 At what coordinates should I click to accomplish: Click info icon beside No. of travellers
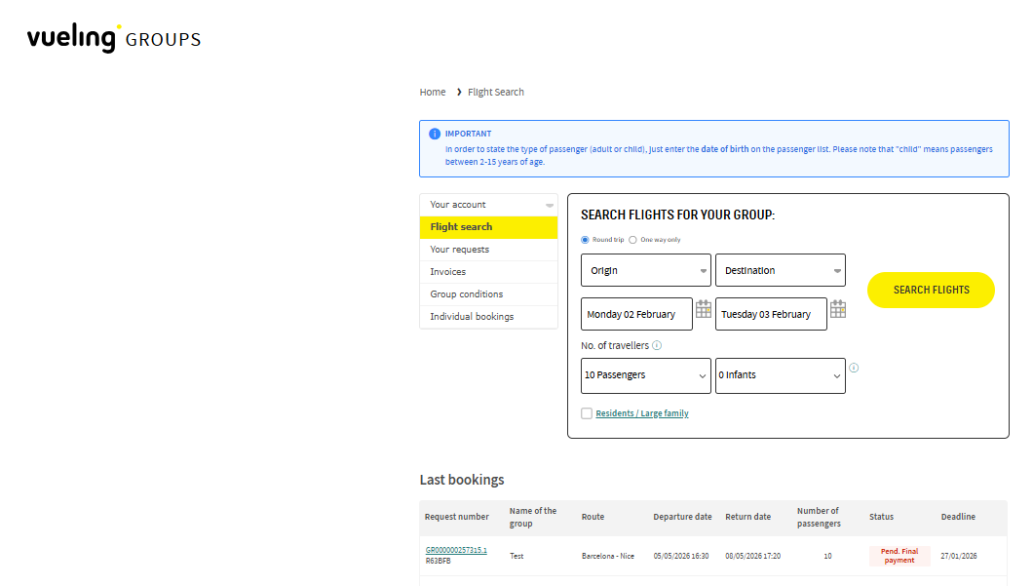coord(657,345)
